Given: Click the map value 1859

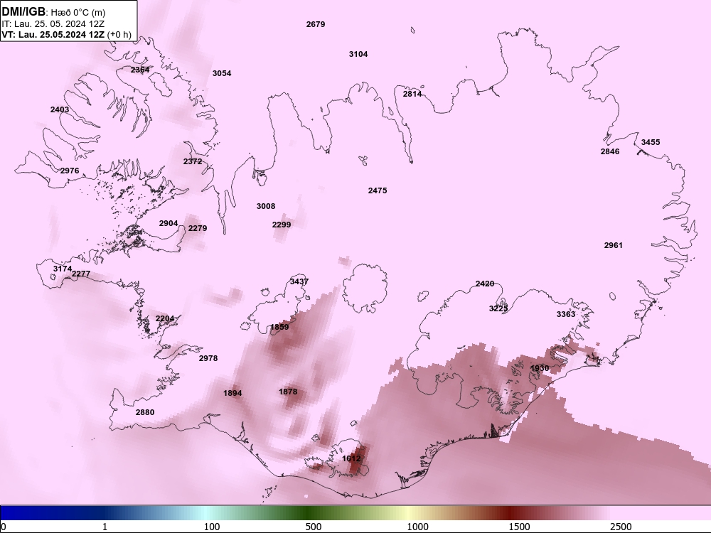Looking at the screenshot, I should point(279,327).
